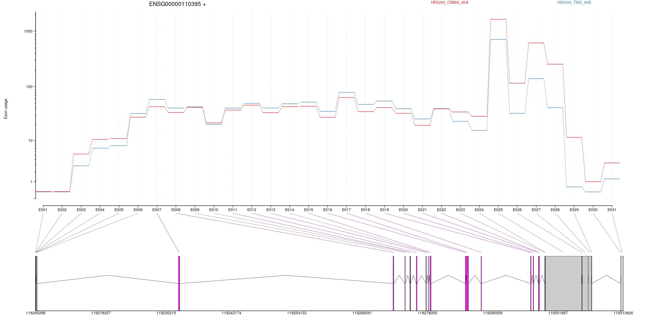Click genomic coordinate 119254133
Viewport: 653px width, 326px height.
[x=297, y=313]
